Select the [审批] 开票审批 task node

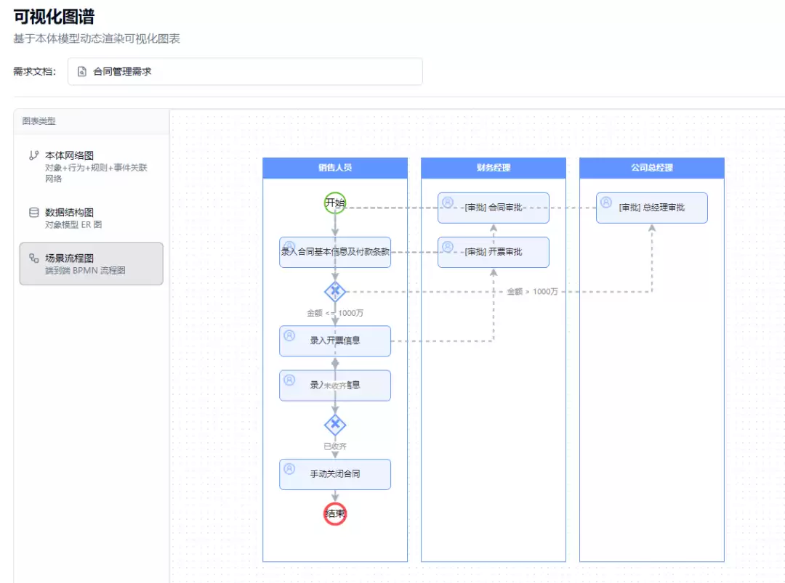(x=493, y=252)
